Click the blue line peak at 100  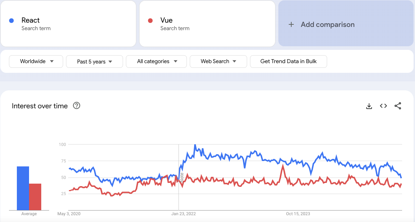[195, 145]
